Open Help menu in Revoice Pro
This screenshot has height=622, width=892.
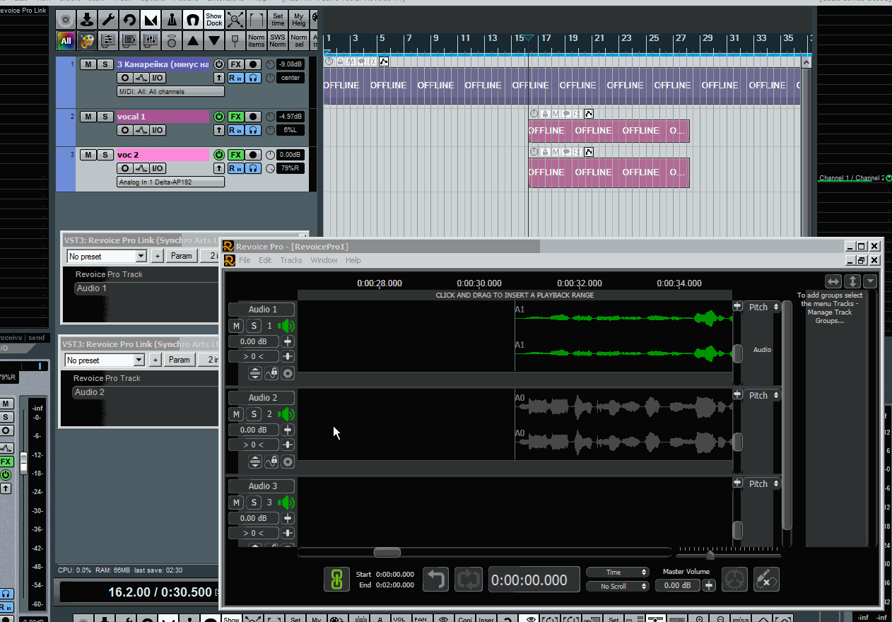click(x=353, y=260)
